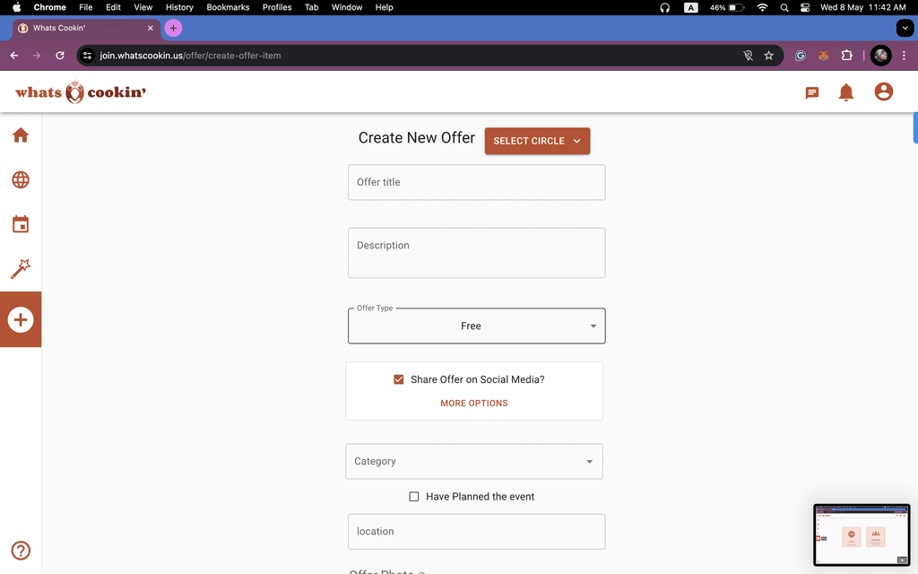Viewport: 918px width, 574px height.
Task: Open the Offer Type dropdown showing Free
Action: click(x=477, y=326)
